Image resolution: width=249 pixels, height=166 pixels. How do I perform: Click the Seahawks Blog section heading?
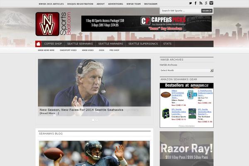pos(51,134)
